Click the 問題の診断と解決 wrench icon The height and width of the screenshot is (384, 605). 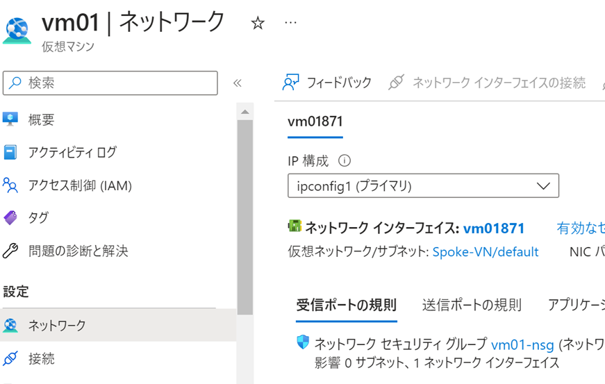10,251
